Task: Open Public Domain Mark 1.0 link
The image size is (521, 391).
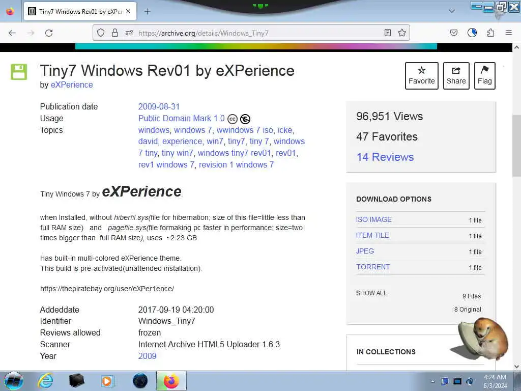Action: (x=182, y=118)
